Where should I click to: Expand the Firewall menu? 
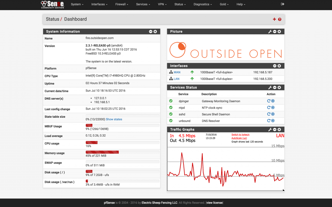122,4
